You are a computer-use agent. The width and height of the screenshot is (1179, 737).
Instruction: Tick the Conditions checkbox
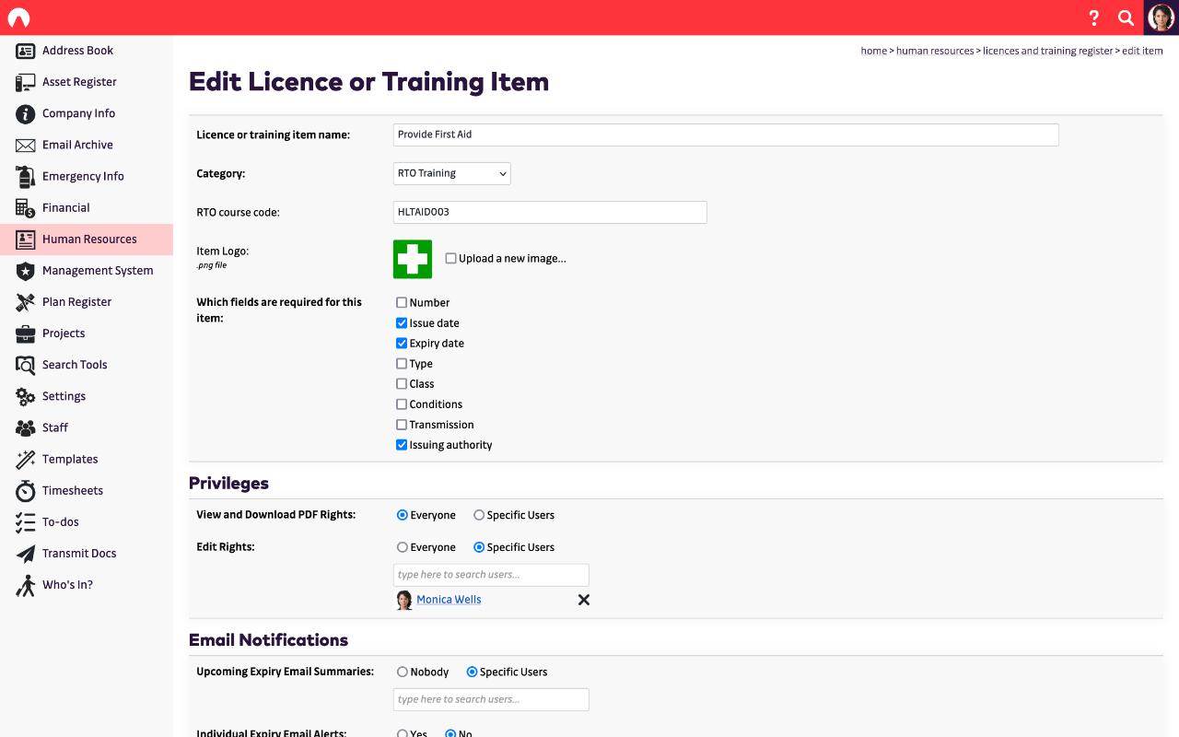tap(402, 404)
